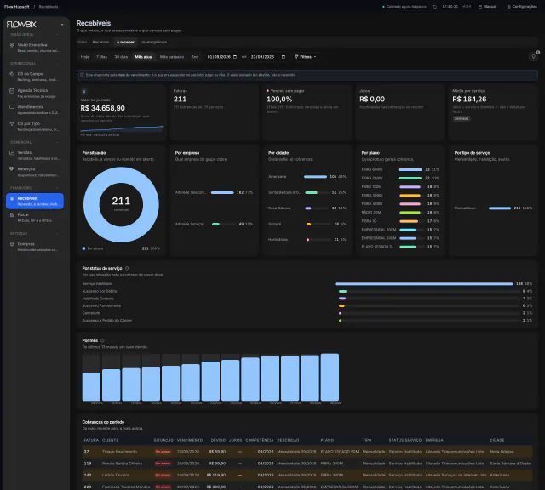Collapse the Estoque sidebar section
The image size is (545, 490).
point(57,234)
